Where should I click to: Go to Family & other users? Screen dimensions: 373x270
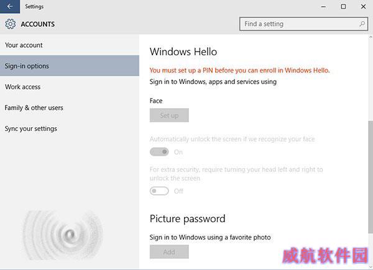point(70,107)
